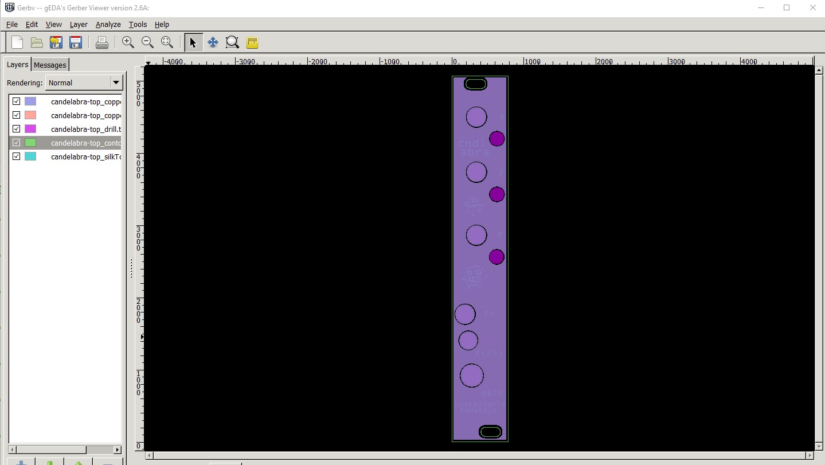
Task: Click the green contour layer color swatch
Action: (x=30, y=143)
